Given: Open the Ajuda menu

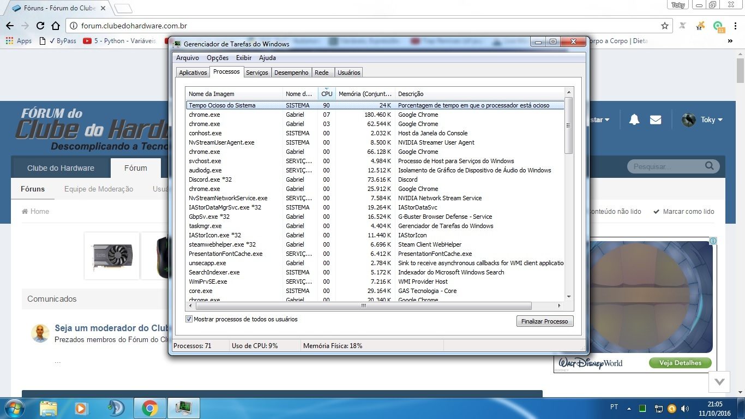Looking at the screenshot, I should click(x=267, y=58).
